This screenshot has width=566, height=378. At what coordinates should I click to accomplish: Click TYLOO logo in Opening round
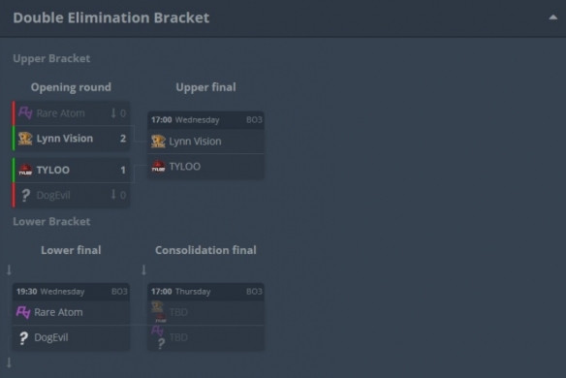(x=25, y=170)
